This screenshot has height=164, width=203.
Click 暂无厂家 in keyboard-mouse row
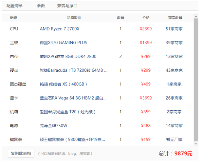pos(174,139)
